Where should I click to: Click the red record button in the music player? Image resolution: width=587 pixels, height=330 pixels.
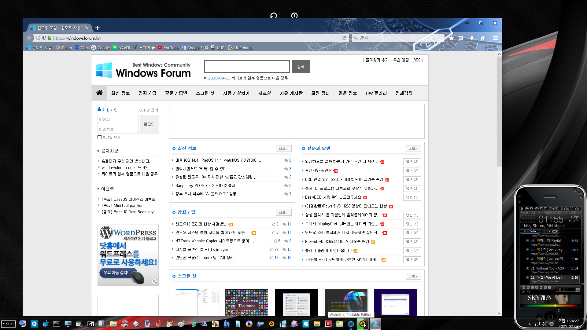(522, 208)
